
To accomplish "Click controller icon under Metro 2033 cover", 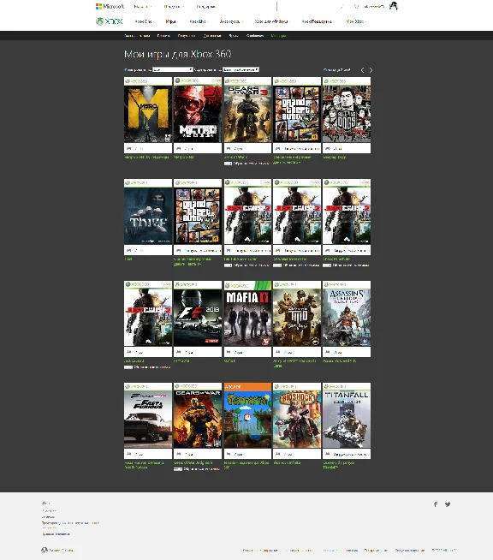I will pos(179,148).
